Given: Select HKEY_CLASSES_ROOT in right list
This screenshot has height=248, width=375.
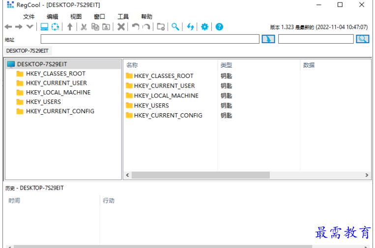Looking at the screenshot, I should [x=164, y=76].
